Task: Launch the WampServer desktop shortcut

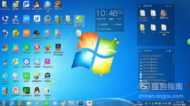Action: point(47,64)
